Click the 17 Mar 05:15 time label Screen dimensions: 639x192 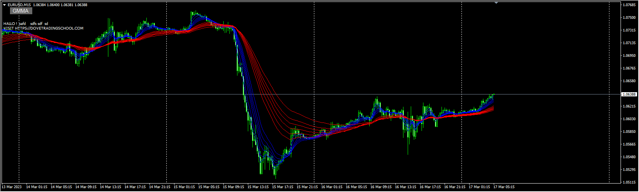(x=504, y=187)
